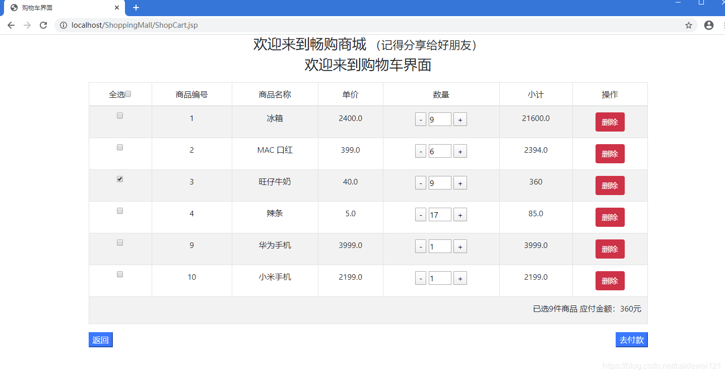Image resolution: width=725 pixels, height=375 pixels.
Task: Click the subtotal 21600.0
Action: [x=536, y=118]
